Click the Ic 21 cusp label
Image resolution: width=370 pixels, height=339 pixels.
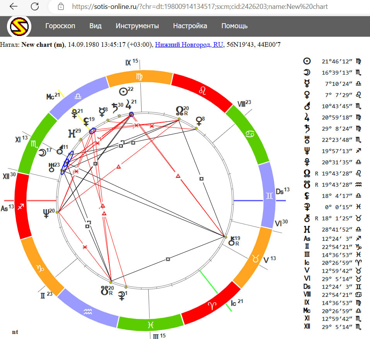pos(237,303)
